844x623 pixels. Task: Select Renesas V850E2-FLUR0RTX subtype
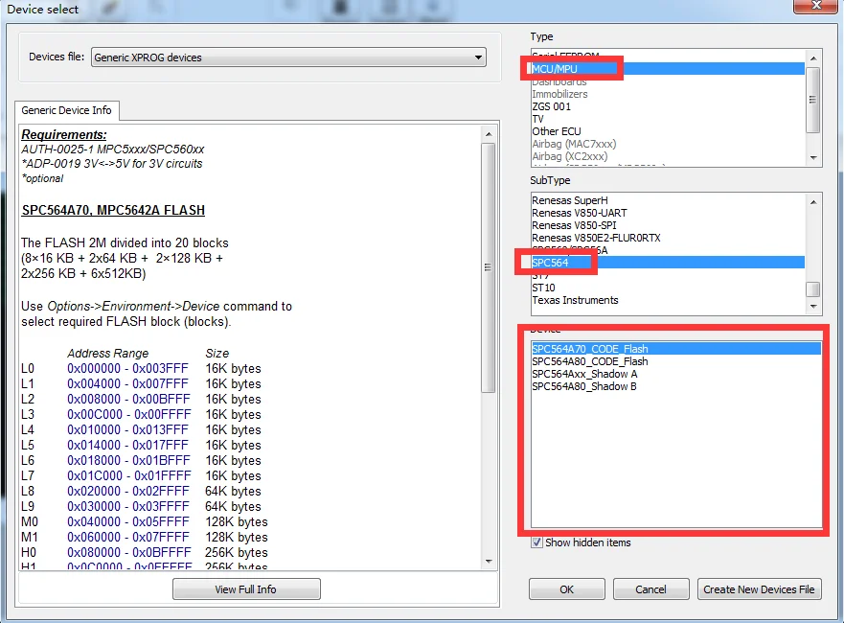668,238
